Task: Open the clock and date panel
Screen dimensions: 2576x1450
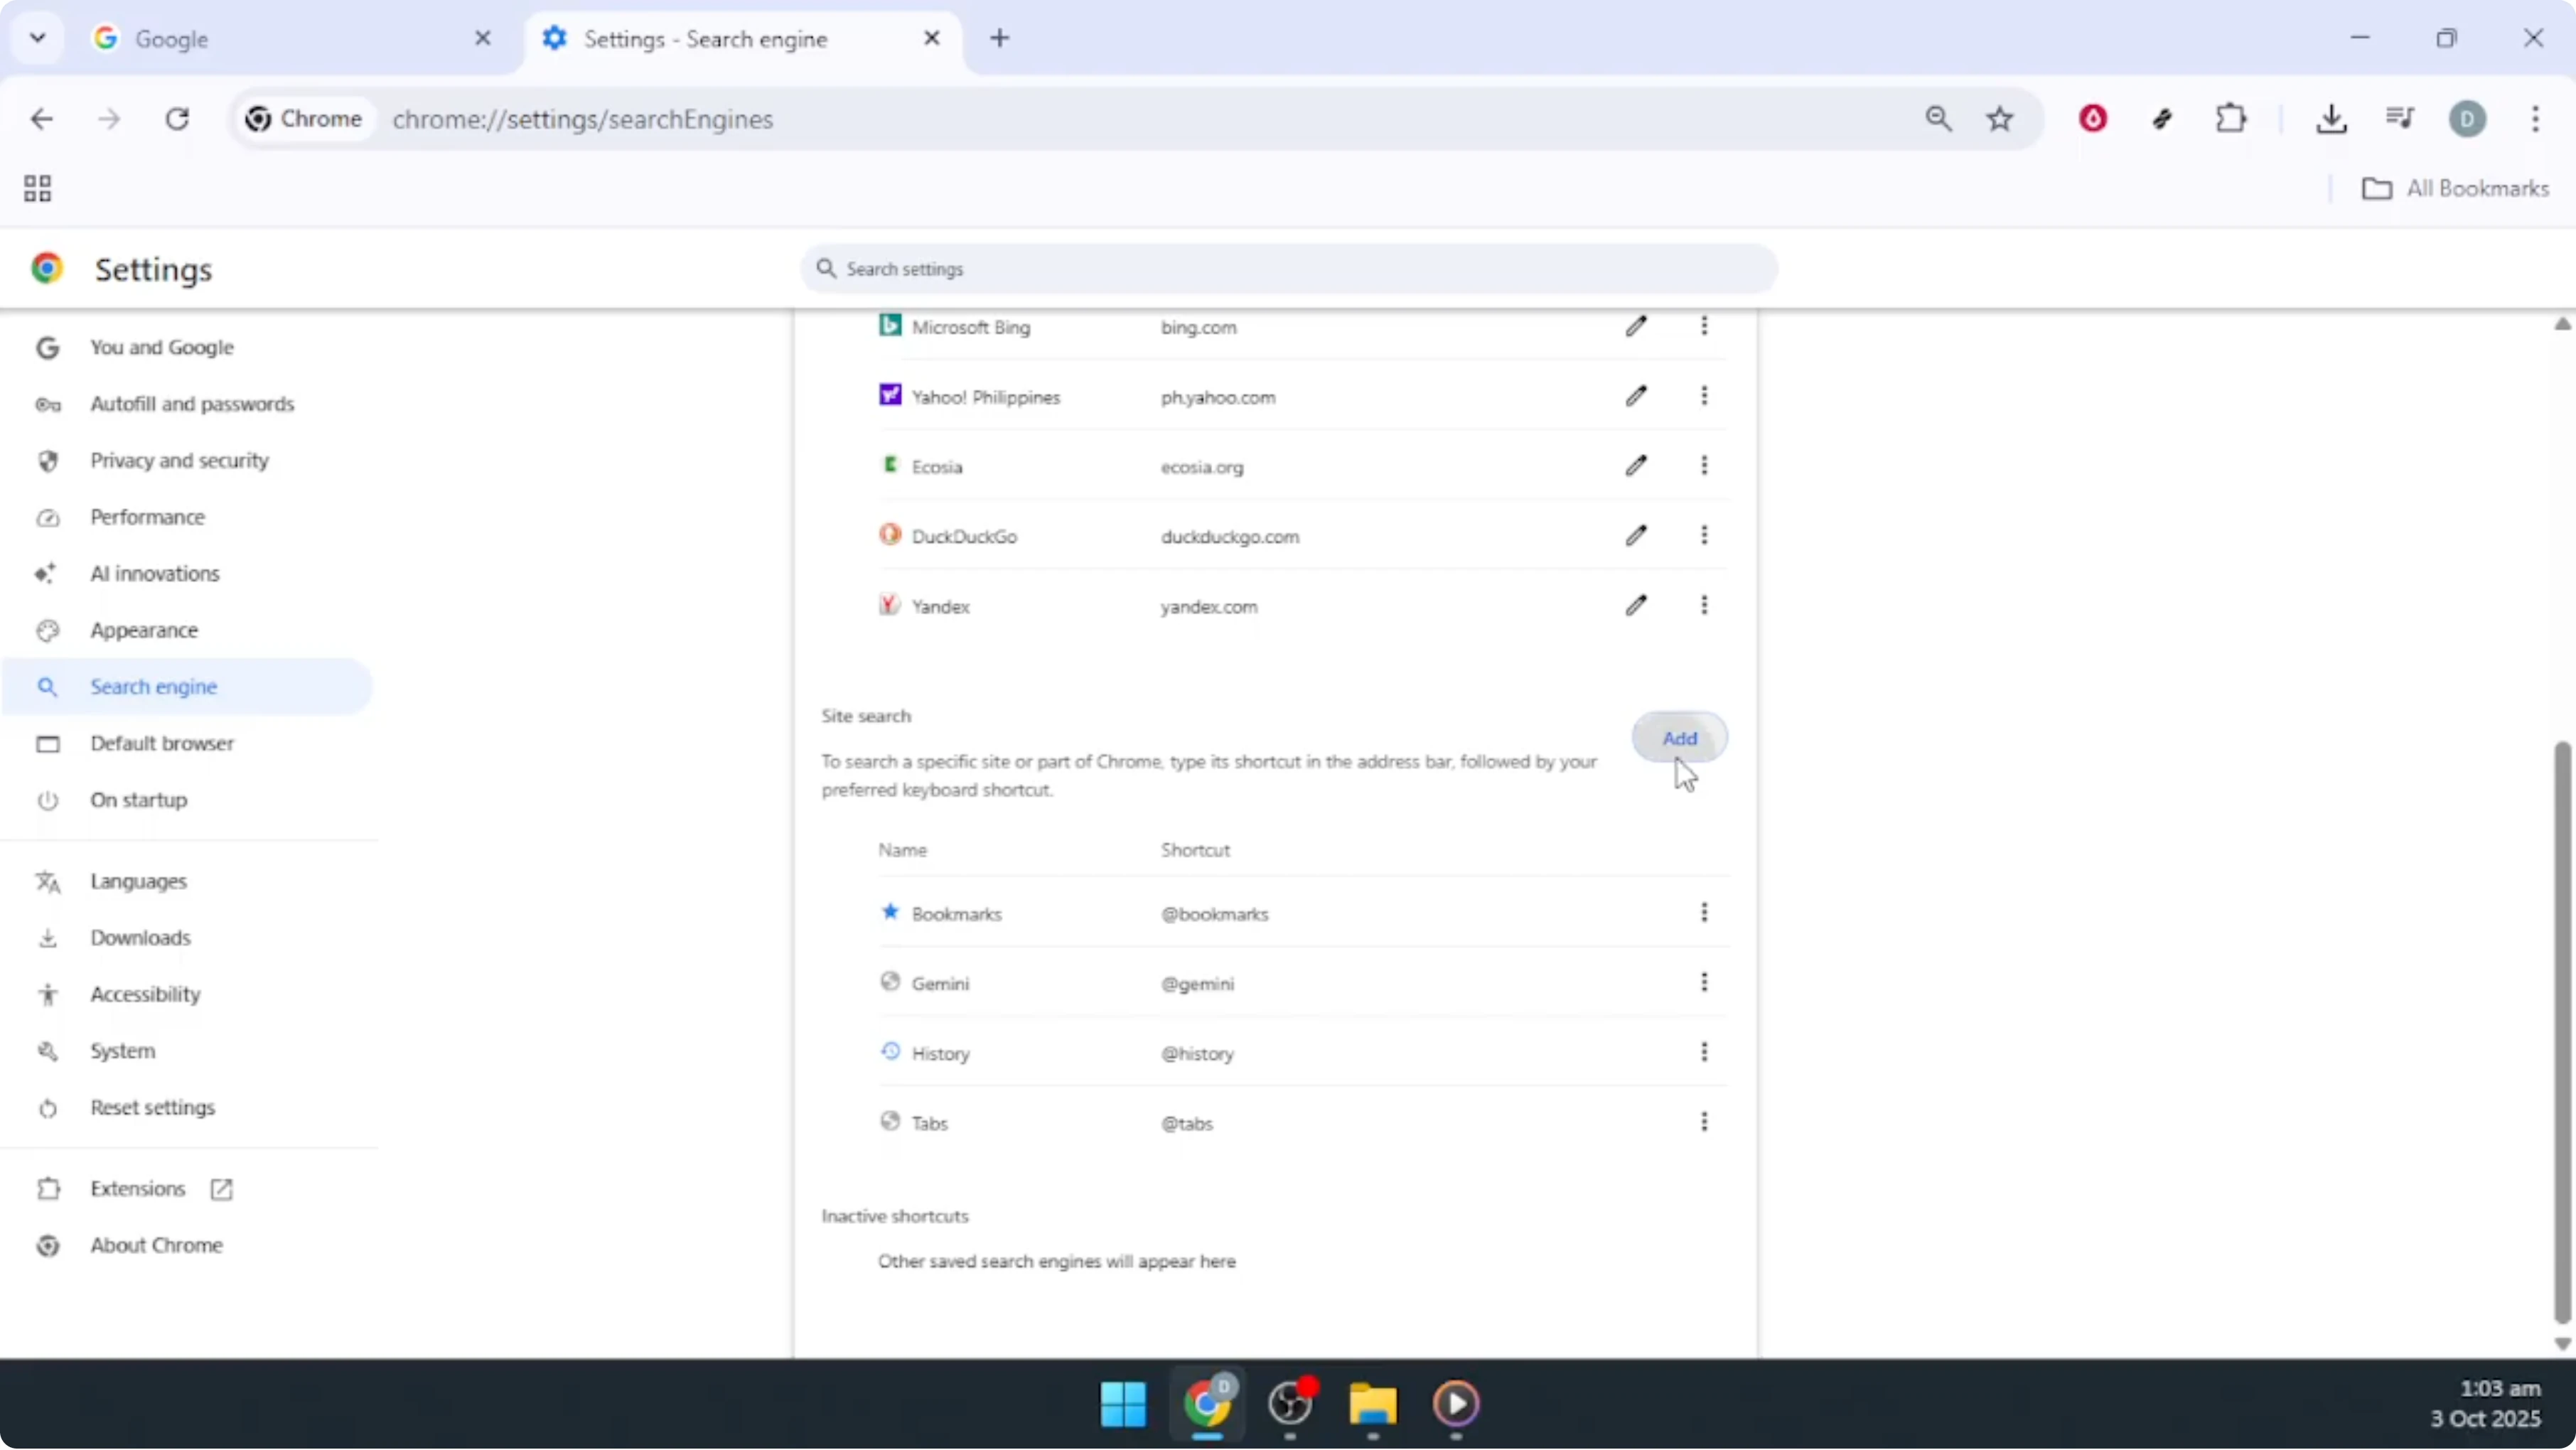Action: (x=2486, y=1404)
